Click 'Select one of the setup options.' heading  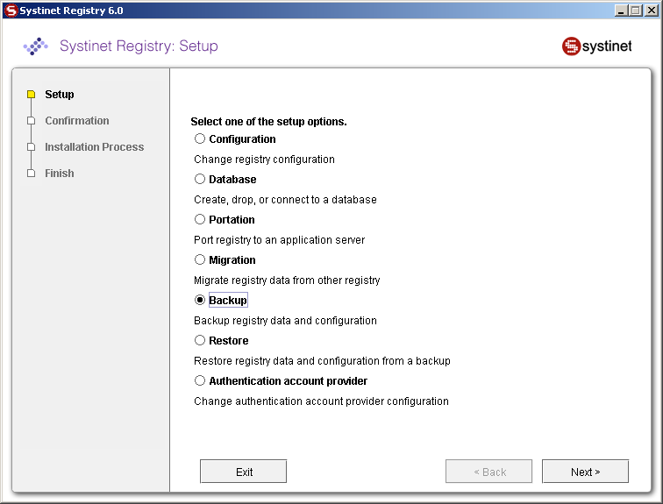[x=268, y=122]
